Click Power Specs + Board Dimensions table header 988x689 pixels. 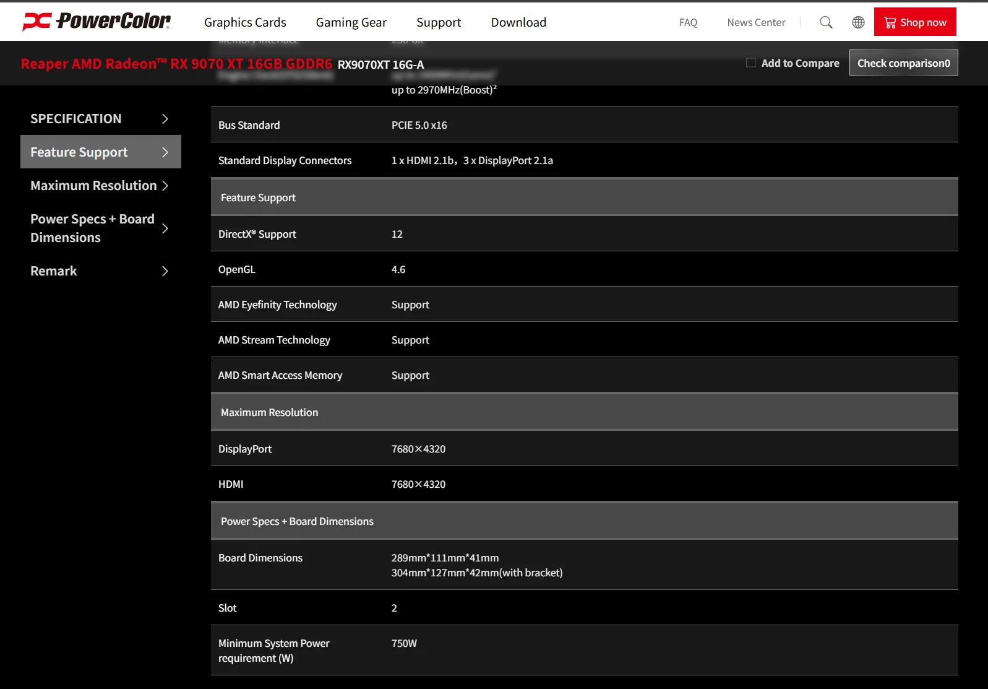coord(297,521)
